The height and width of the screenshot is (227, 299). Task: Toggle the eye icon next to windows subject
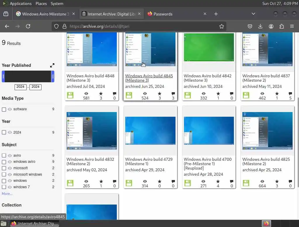[x=10, y=181]
